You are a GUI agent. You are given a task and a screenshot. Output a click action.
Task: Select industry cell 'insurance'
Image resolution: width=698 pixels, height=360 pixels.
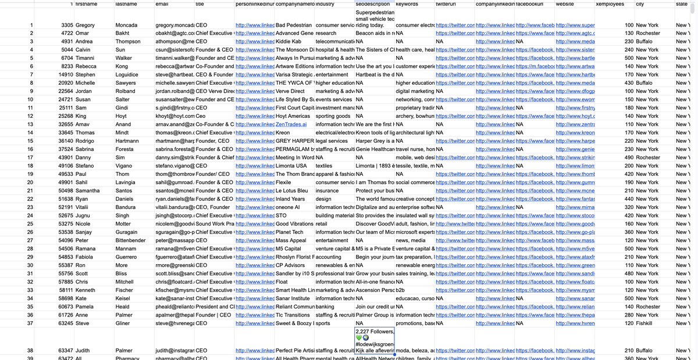click(334, 190)
